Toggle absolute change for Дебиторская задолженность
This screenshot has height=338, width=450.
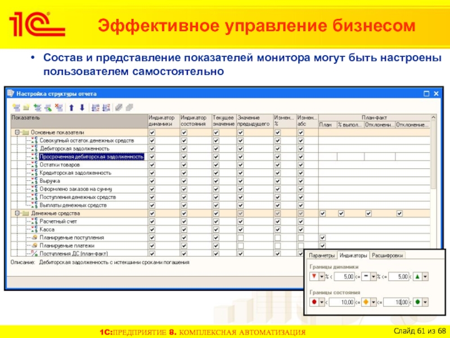pyautogui.click(x=301, y=149)
